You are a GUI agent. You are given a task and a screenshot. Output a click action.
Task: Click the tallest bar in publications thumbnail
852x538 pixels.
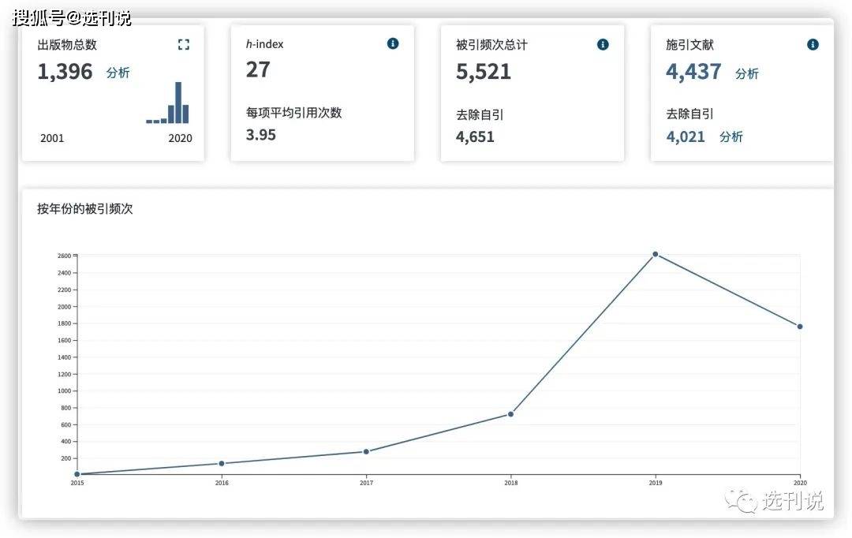[178, 103]
